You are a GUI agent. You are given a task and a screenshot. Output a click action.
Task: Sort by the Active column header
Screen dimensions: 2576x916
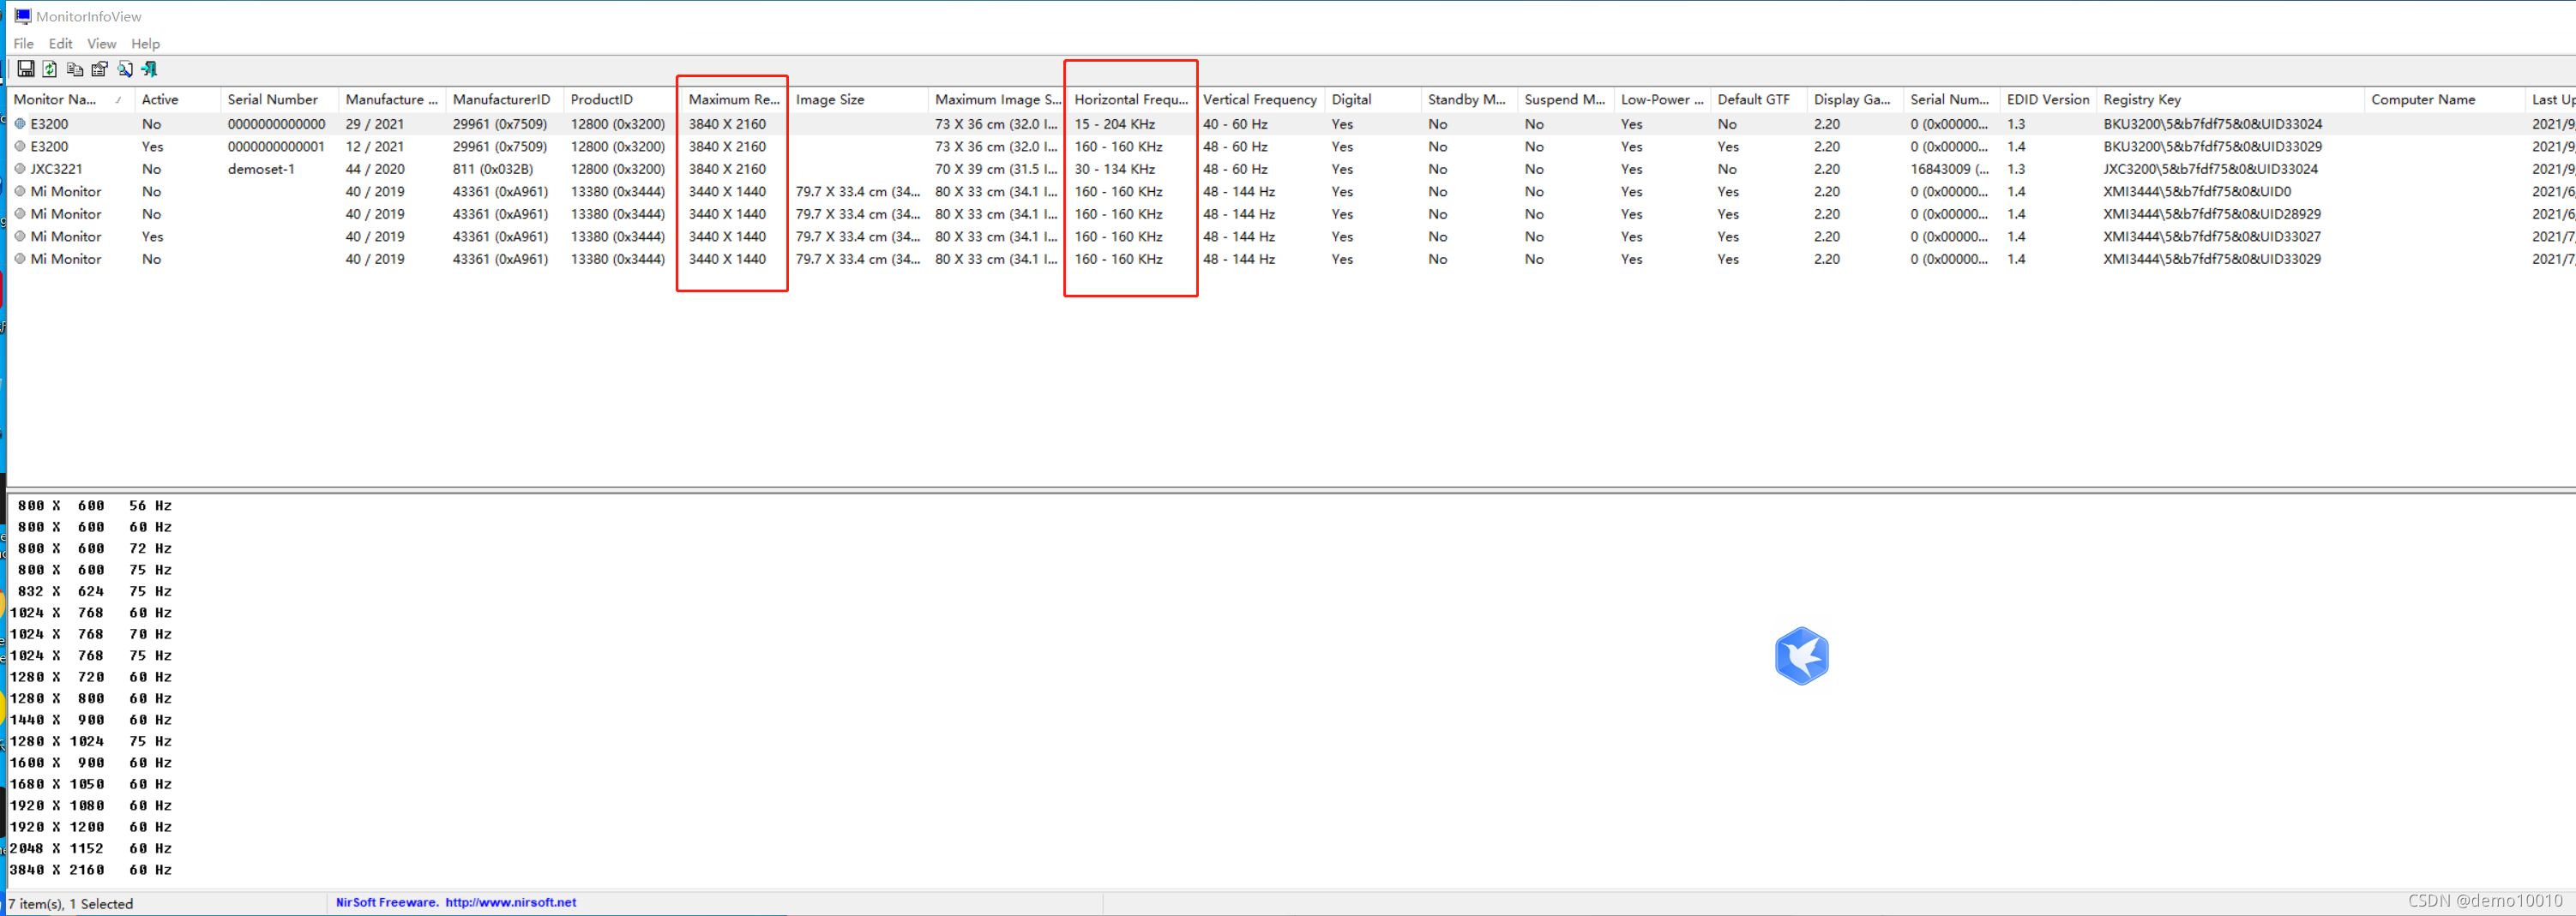[177, 99]
